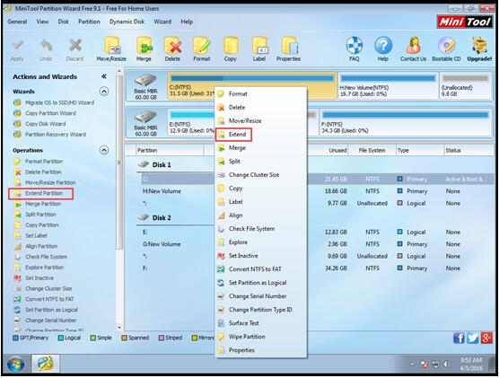Choose Wipe Partition in the context menu
Viewport: 499px width, 378px height.
pos(247,337)
